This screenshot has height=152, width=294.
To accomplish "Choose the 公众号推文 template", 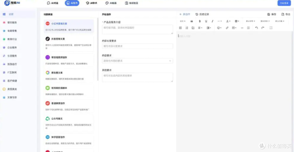I will pyautogui.click(x=69, y=123).
